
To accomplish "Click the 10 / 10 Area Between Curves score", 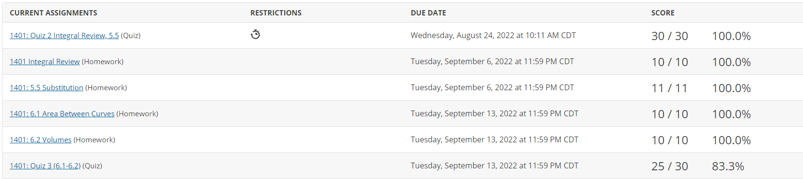I will click(670, 114).
